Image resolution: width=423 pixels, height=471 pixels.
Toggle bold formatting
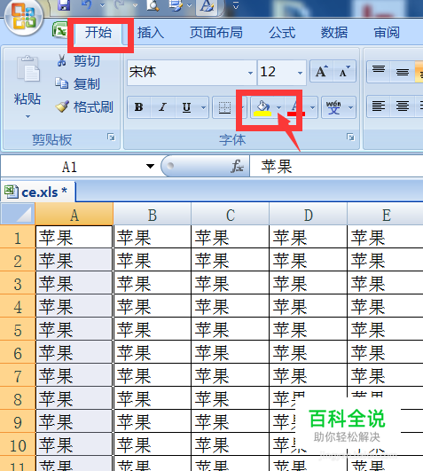tap(138, 107)
